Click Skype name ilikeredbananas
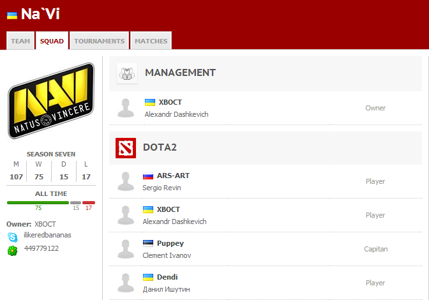429x300 pixels. tap(47, 235)
